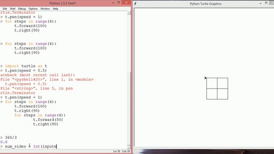Click the Python 3.5.2 Shell title text
274x154 pixels.
click(x=63, y=3)
